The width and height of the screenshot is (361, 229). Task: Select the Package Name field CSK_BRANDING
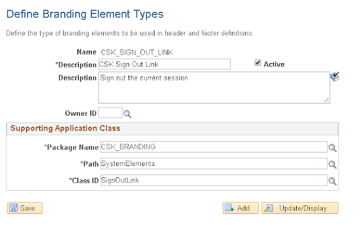(x=213, y=147)
